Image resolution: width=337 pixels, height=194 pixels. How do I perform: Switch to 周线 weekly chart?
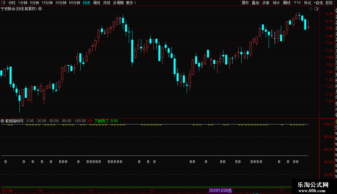tap(97, 3)
